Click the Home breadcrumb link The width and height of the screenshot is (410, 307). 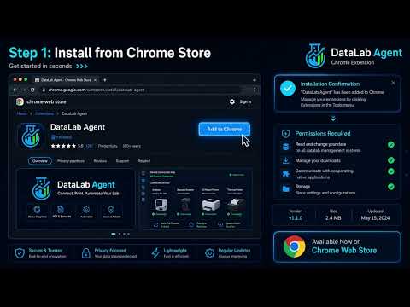coord(21,113)
